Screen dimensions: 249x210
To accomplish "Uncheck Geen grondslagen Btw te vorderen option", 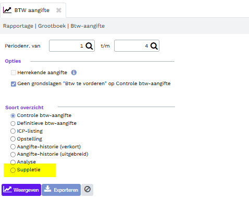I will 14,84.
